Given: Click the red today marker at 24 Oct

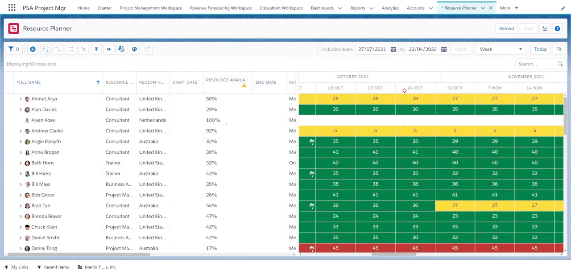Looking at the screenshot, I should [x=404, y=91].
